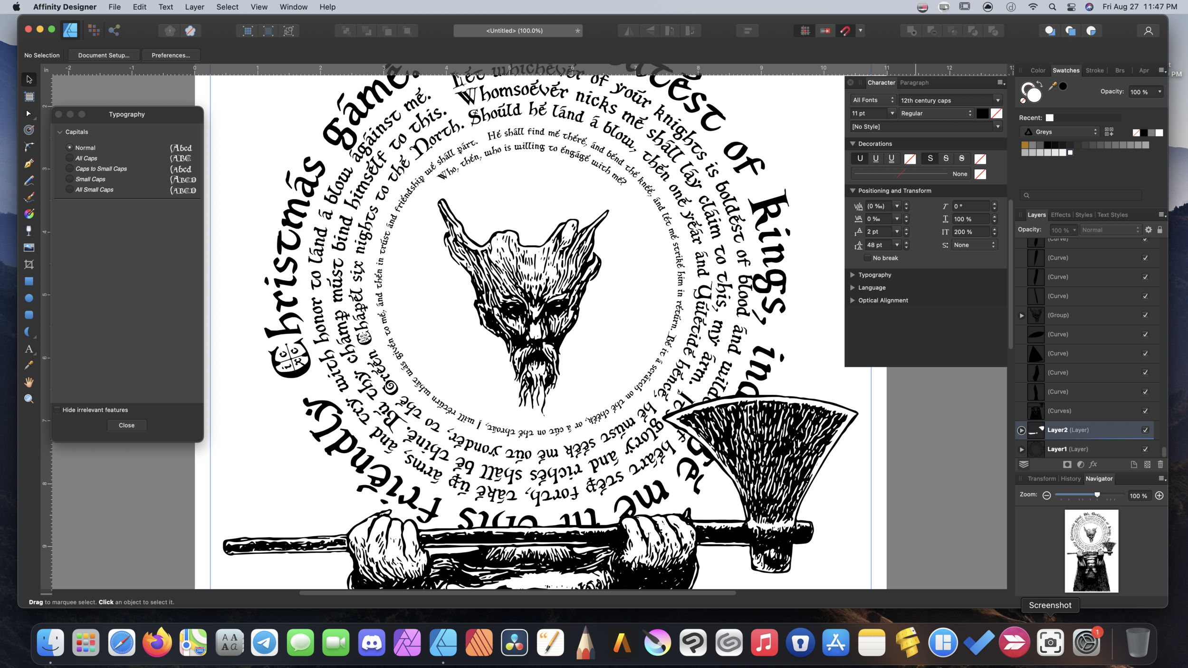Click the Navigator document thumbnail
The image size is (1188, 668).
(x=1091, y=551)
